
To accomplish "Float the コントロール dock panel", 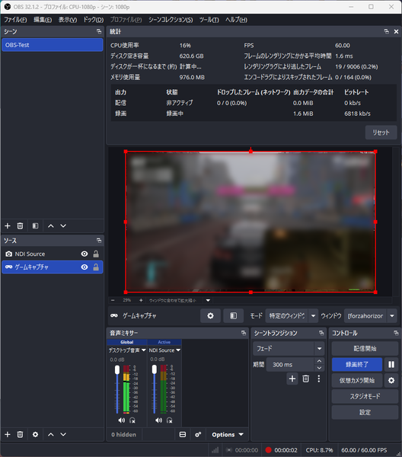I will click(x=396, y=333).
